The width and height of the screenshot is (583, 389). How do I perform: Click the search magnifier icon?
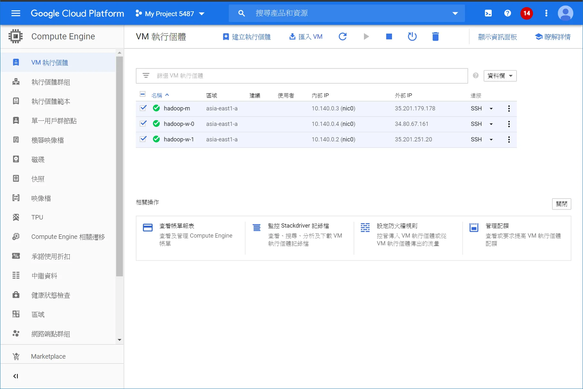click(x=242, y=13)
